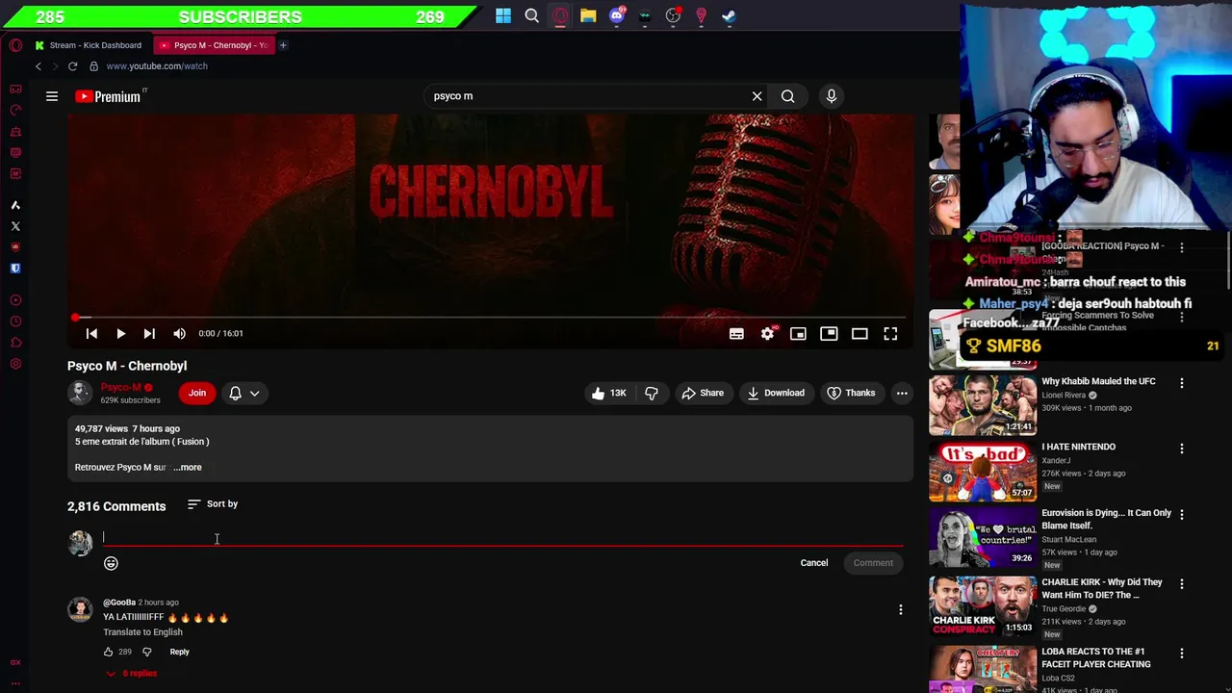Open the Bitwarden shield sidebar icon
This screenshot has height=693, width=1232.
15,269
